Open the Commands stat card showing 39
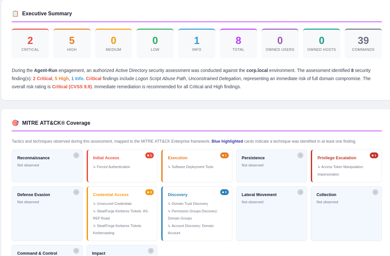390x256 pixels. 363,44
